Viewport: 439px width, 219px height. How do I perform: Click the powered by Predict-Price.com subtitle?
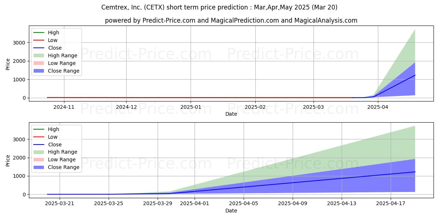[231, 20]
